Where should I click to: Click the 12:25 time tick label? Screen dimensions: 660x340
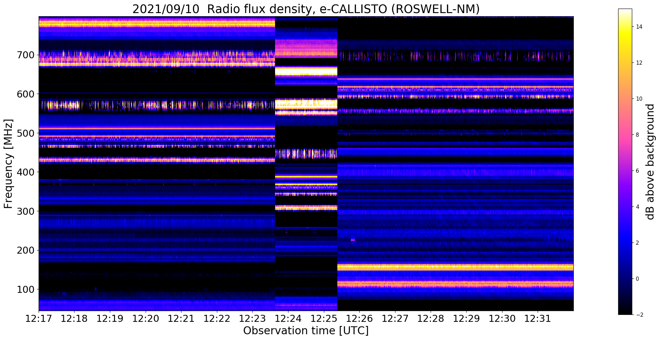click(324, 319)
